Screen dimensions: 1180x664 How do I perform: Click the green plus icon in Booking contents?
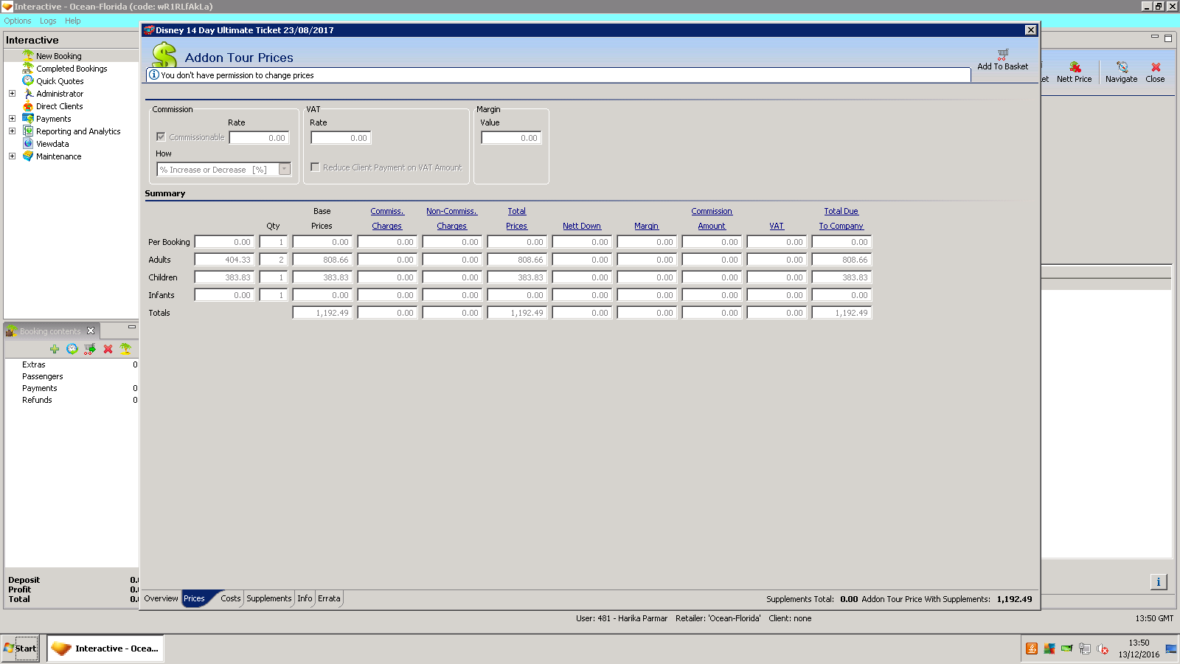pyautogui.click(x=55, y=349)
